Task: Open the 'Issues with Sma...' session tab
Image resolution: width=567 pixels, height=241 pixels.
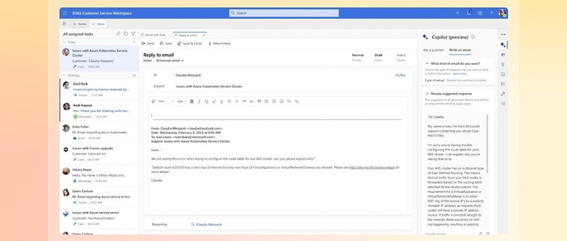Action: coord(154,35)
